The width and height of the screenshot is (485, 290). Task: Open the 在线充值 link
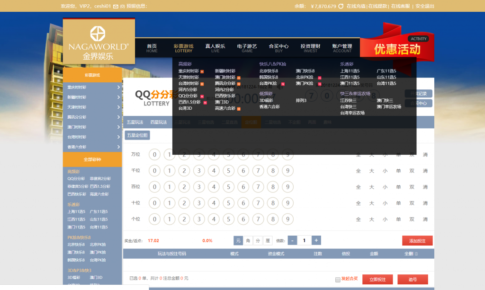point(356,6)
